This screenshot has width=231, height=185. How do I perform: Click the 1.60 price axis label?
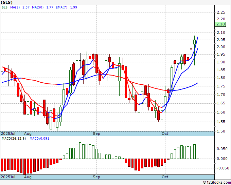pyautogui.click(x=221, y=112)
